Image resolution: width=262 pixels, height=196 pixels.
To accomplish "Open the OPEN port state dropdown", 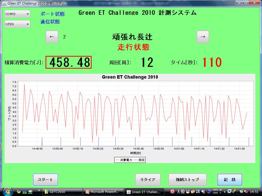I will 17,24.
